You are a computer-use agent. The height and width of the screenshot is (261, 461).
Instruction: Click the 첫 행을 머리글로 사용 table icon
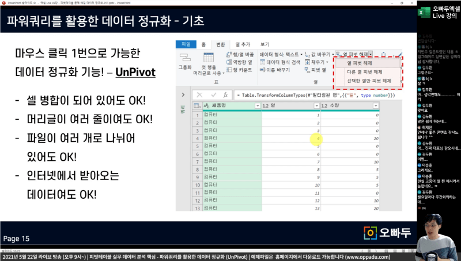coord(209,58)
